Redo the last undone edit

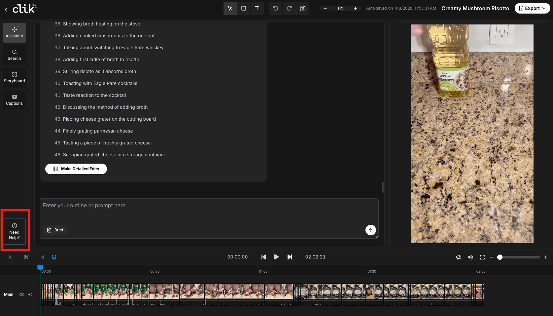tap(289, 8)
